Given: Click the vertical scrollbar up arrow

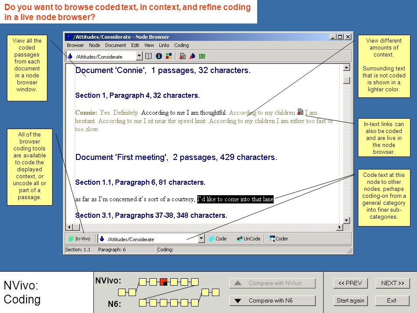Looking at the screenshot, I should 346,67.
